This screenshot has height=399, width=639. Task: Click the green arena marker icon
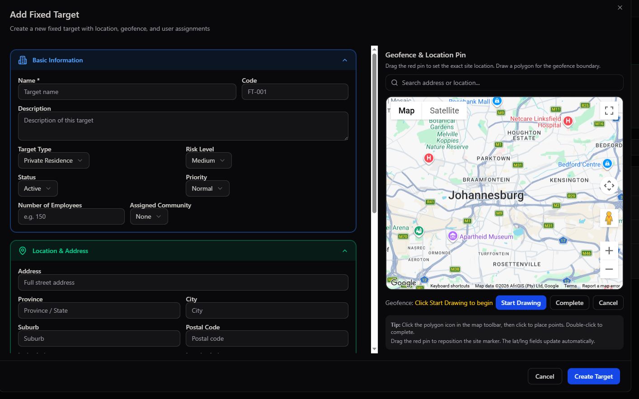click(419, 231)
